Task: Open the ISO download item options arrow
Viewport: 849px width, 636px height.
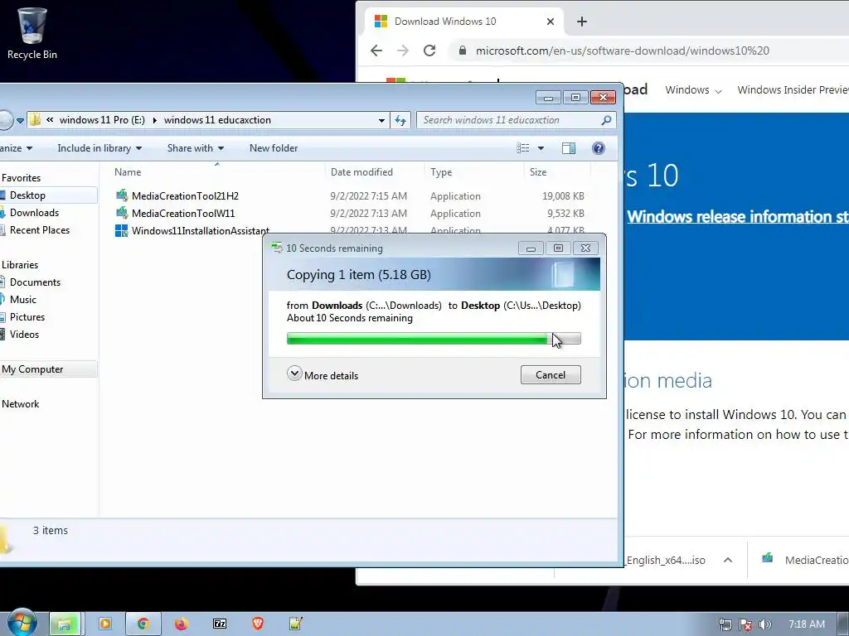Action: 728,561
